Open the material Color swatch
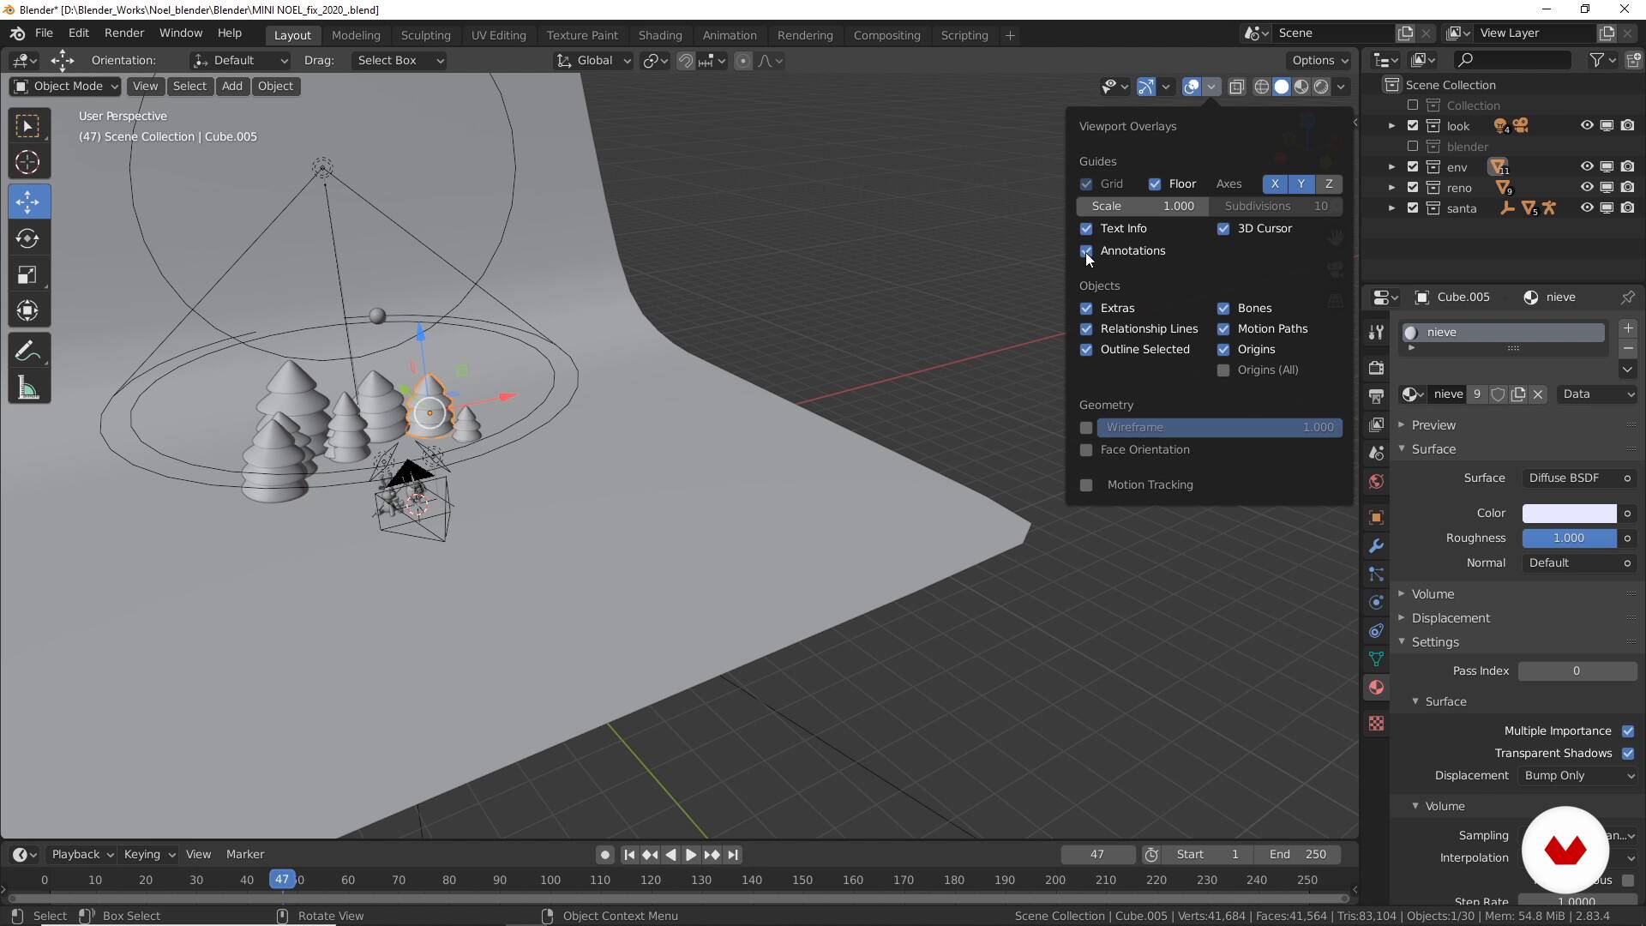This screenshot has height=926, width=1646. (1569, 514)
